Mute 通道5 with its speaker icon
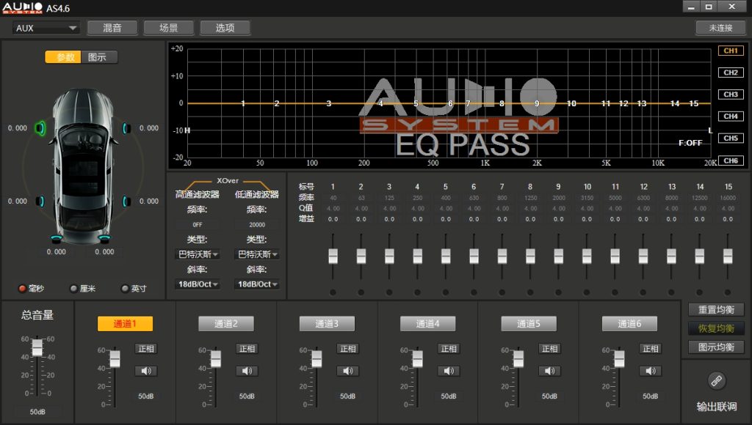This screenshot has width=752, height=425. pos(549,371)
